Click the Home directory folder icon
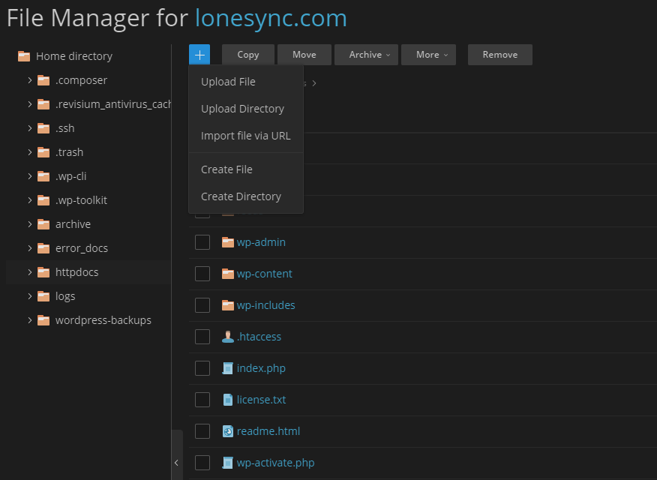The width and height of the screenshot is (657, 480). [24, 55]
